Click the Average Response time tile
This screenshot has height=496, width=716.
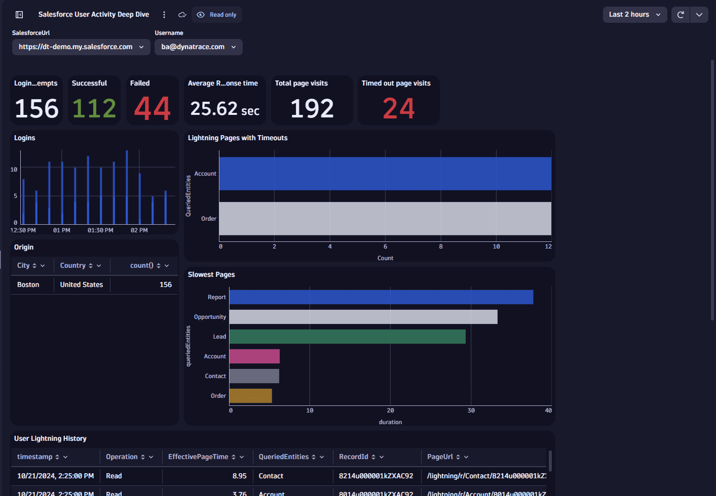pyautogui.click(x=225, y=100)
